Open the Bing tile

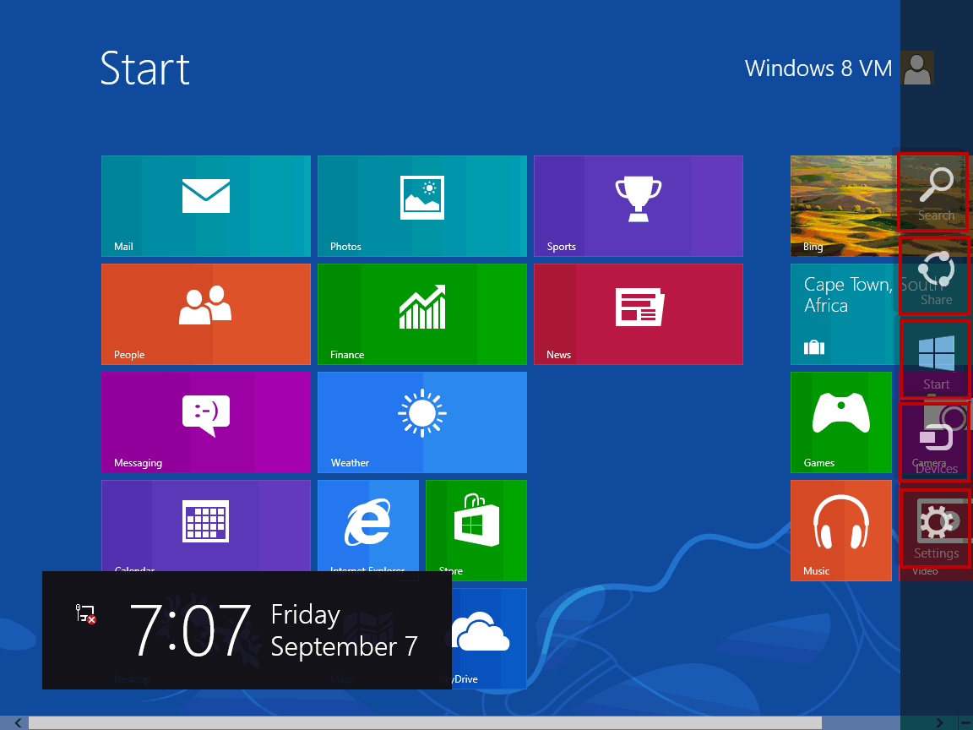(845, 206)
